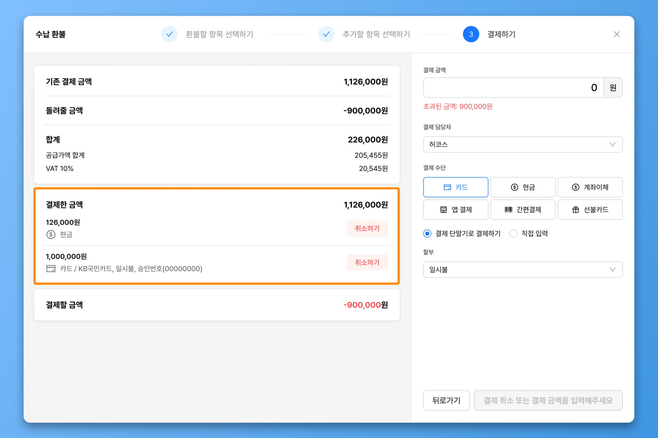Choose 결제 단말기로 결제하기 radio option
The width and height of the screenshot is (658, 438).
point(462,234)
